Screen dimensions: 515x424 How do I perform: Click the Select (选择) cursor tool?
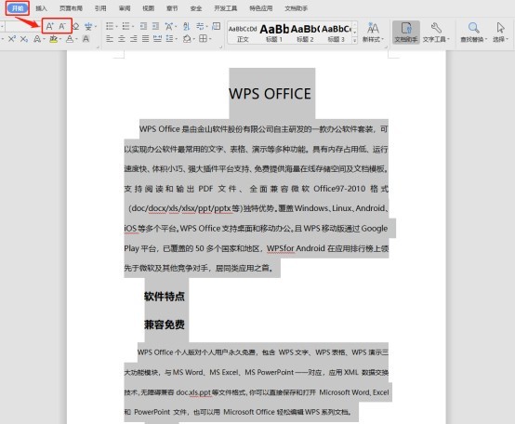tap(500, 33)
